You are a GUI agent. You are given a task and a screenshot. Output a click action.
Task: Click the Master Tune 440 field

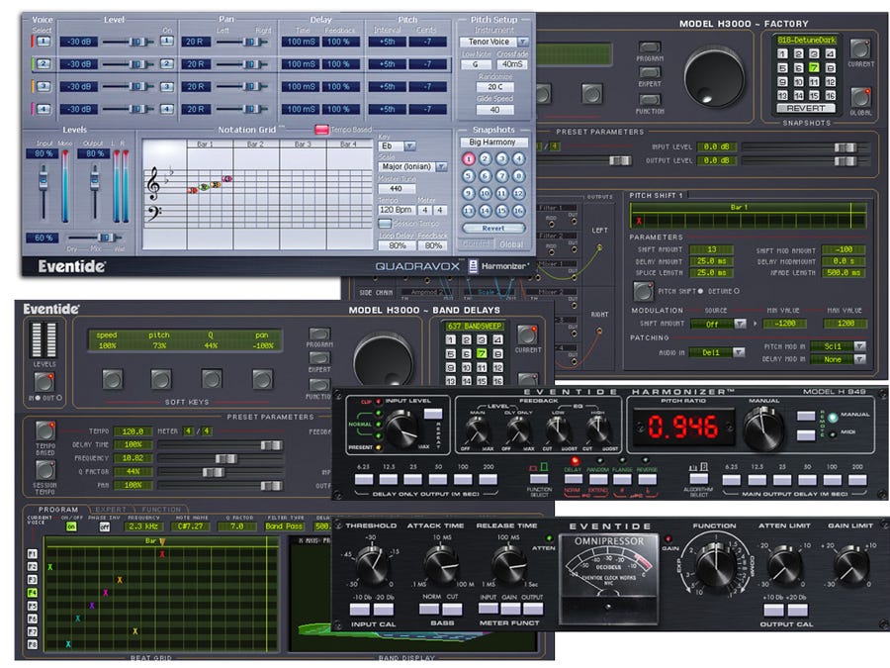(x=397, y=189)
